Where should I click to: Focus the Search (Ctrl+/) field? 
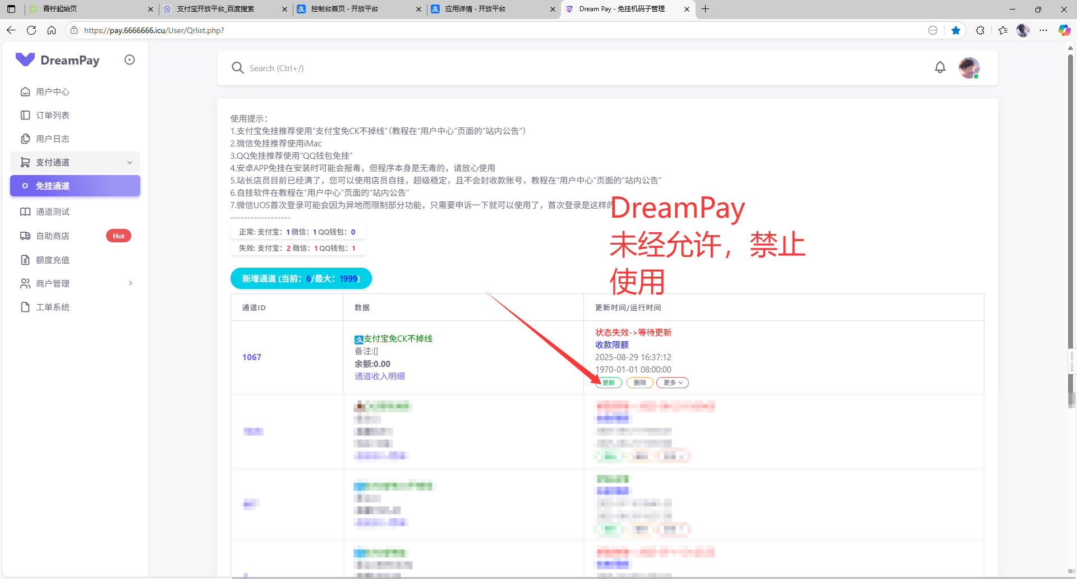[505, 68]
